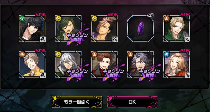Viewport: 210px width, 112px height.
Task: Click the bow weapon icon on pink-haired card
Action: click(x=115, y=39)
